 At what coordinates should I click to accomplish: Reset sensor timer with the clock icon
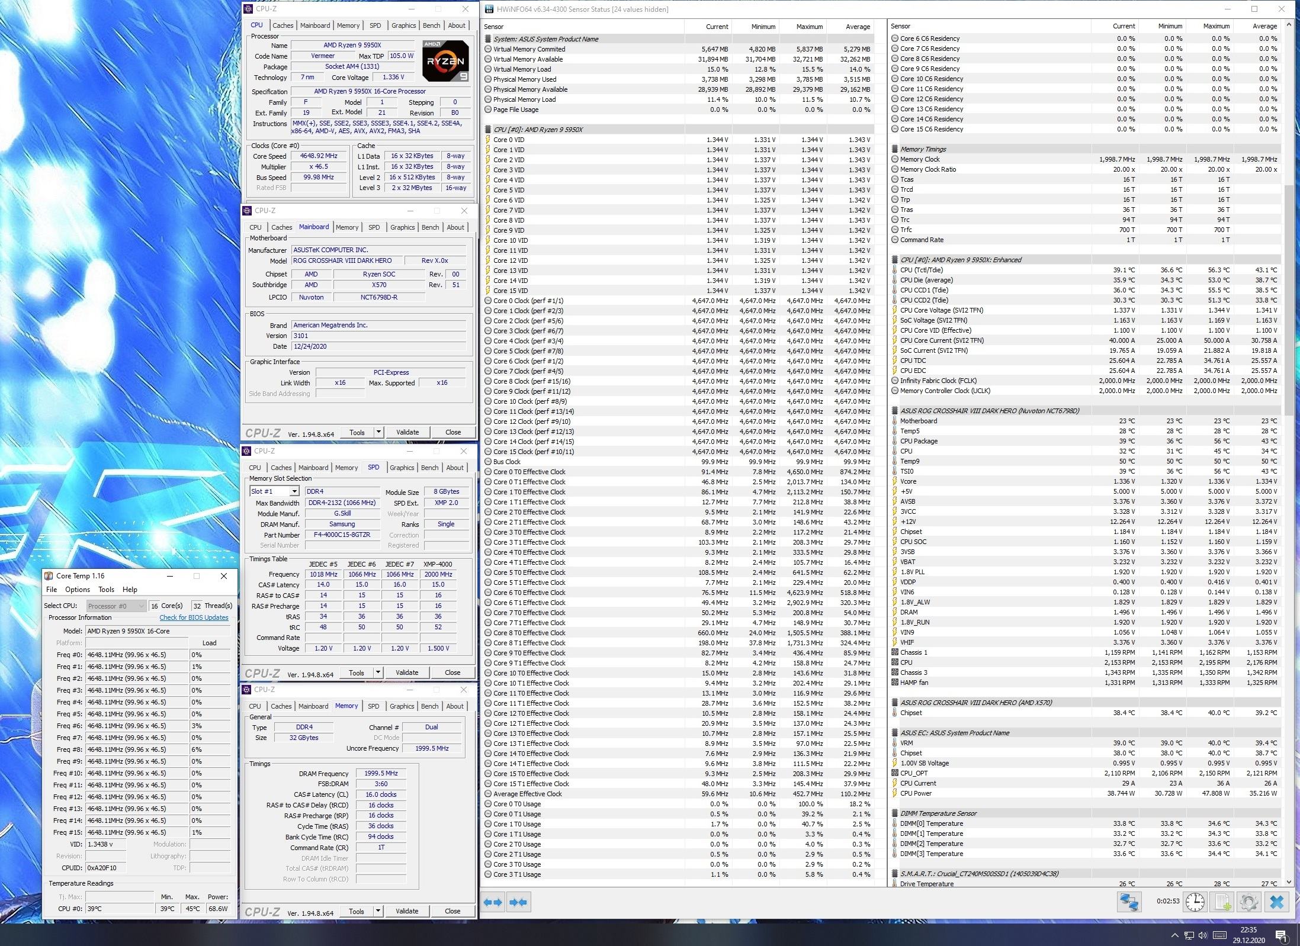pos(1195,902)
